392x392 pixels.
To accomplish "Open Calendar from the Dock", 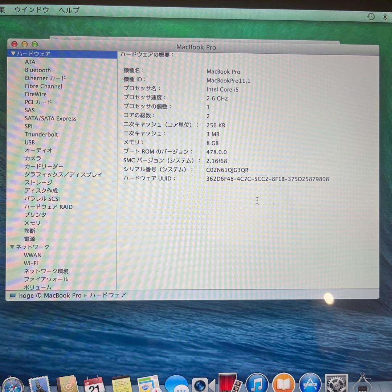I will click(x=93, y=383).
